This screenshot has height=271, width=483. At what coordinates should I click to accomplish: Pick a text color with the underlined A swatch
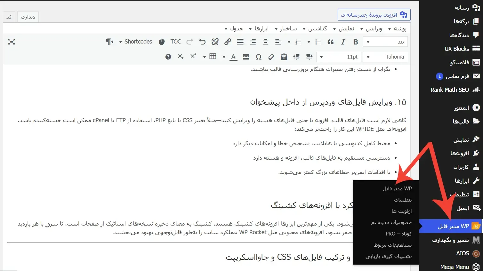(233, 57)
